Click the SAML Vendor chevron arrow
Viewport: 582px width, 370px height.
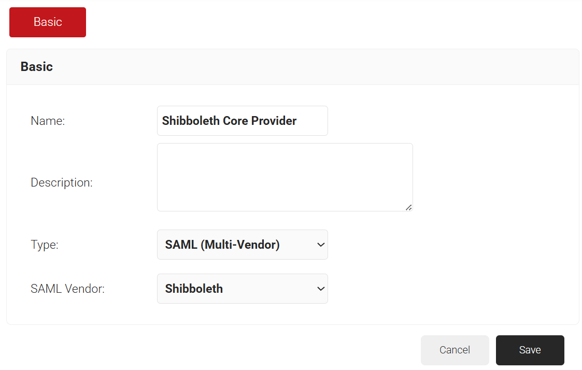[321, 289]
